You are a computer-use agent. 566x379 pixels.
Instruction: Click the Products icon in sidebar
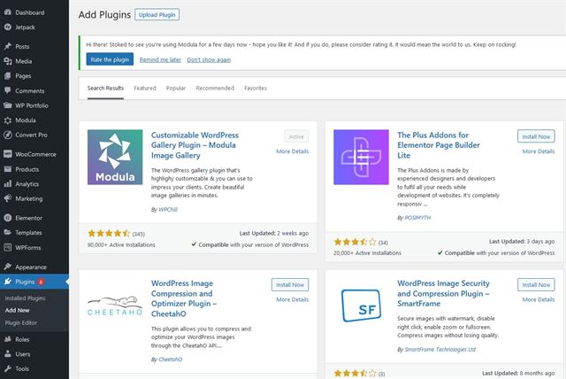tap(8, 169)
